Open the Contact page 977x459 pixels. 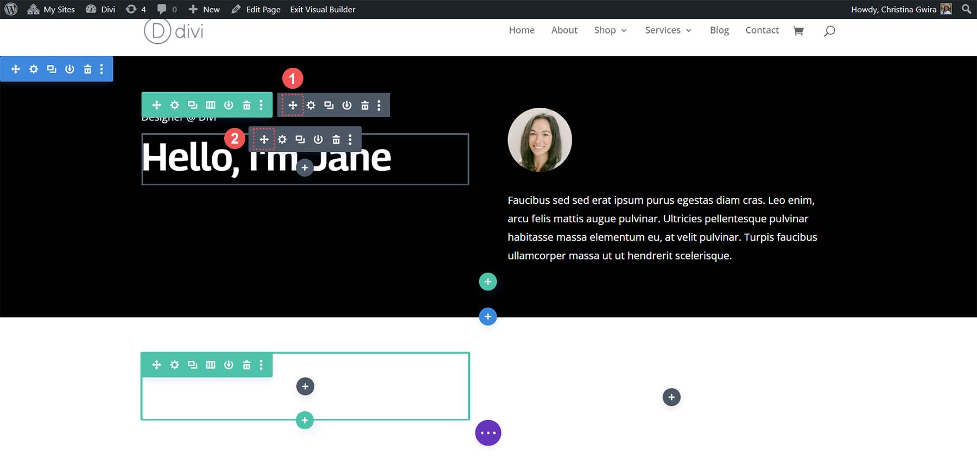tap(762, 30)
